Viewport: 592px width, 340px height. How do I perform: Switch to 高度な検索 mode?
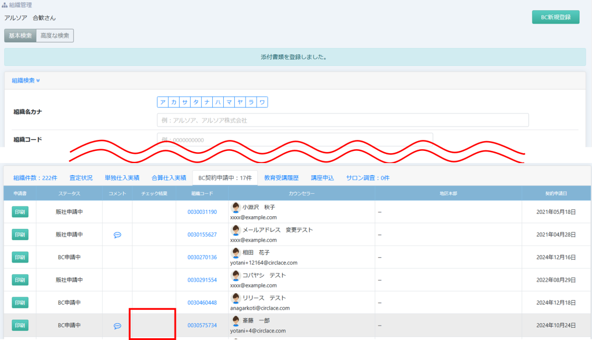pos(55,36)
